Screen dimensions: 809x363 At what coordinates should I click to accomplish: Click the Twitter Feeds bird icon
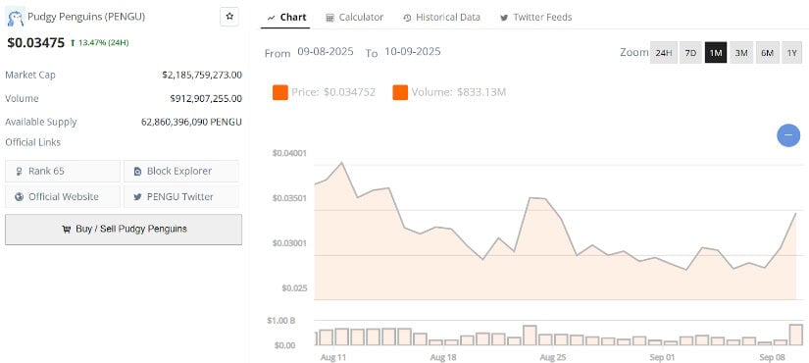(504, 18)
